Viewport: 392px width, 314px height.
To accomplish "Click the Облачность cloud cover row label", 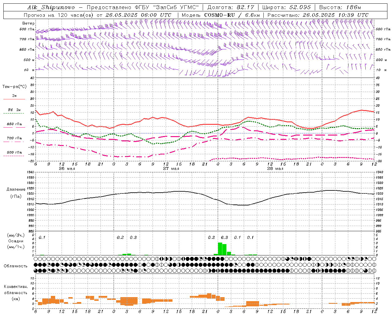I will 16,266.
